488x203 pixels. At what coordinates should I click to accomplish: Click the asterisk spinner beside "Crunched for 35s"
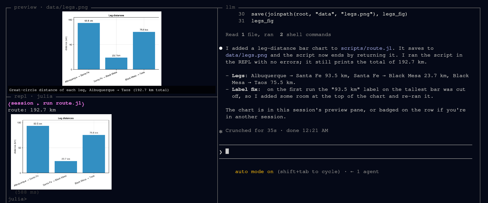pyautogui.click(x=221, y=131)
